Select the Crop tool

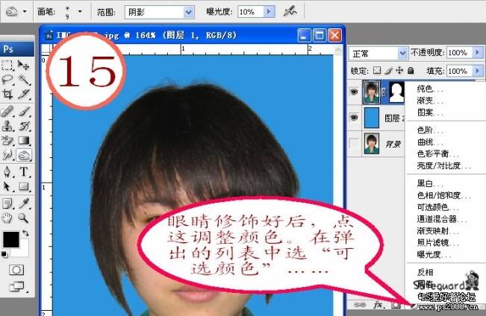[7, 95]
